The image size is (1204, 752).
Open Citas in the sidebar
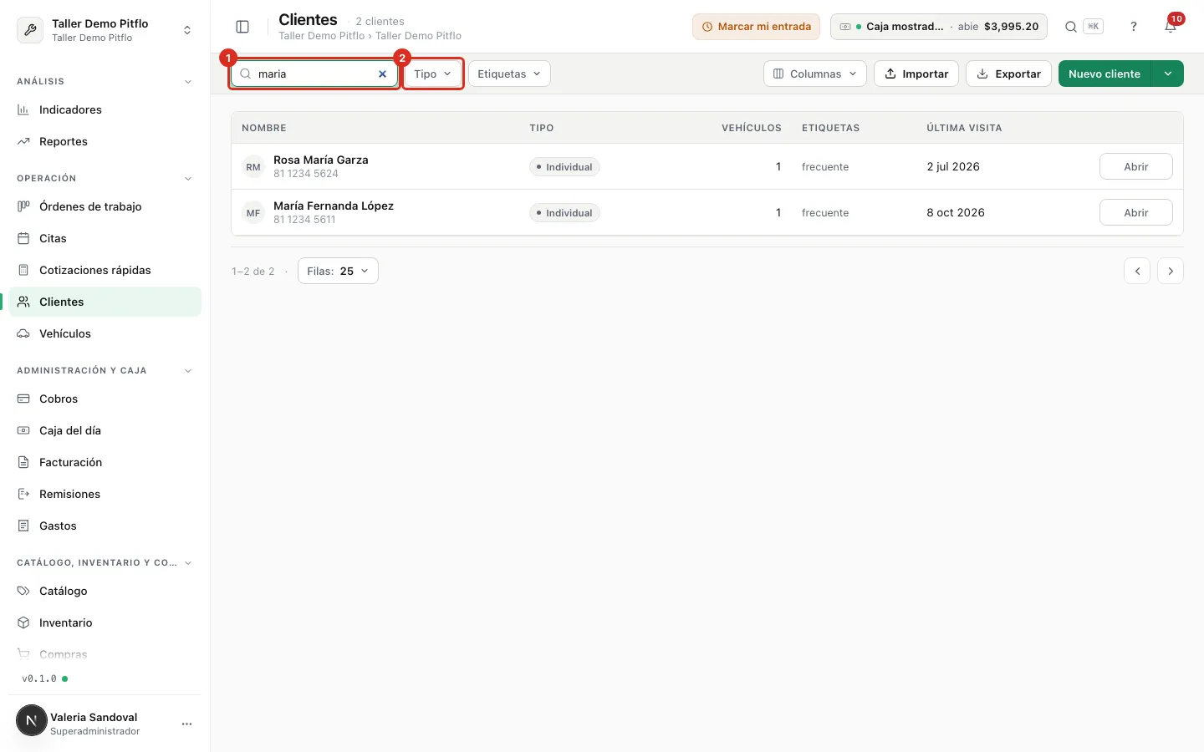tap(105, 238)
